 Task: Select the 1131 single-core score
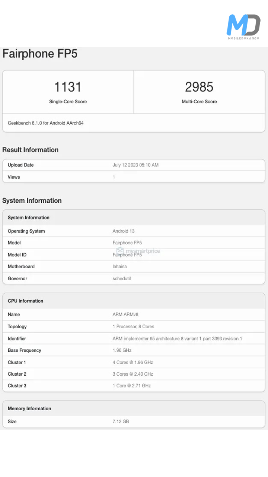click(68, 87)
